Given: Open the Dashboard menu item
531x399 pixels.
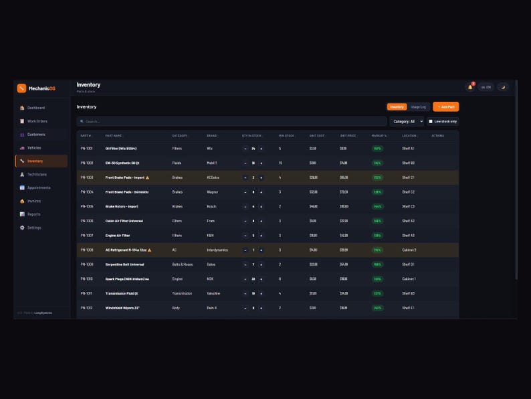Looking at the screenshot, I should coord(41,108).
